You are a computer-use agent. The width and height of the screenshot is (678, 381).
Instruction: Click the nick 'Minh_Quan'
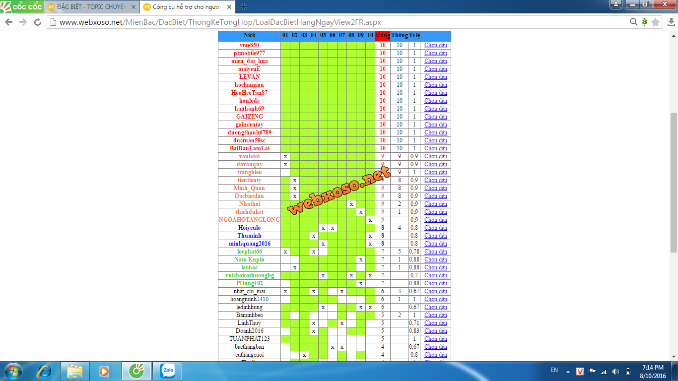[249, 188]
